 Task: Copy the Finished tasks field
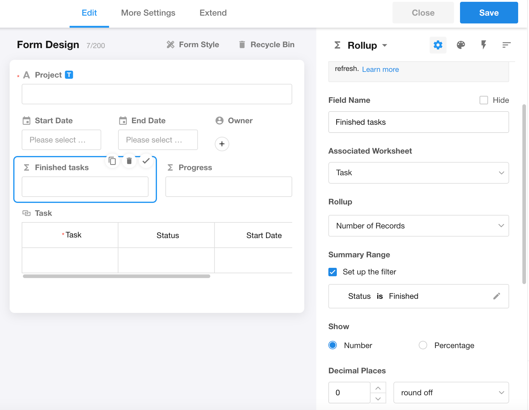click(112, 161)
